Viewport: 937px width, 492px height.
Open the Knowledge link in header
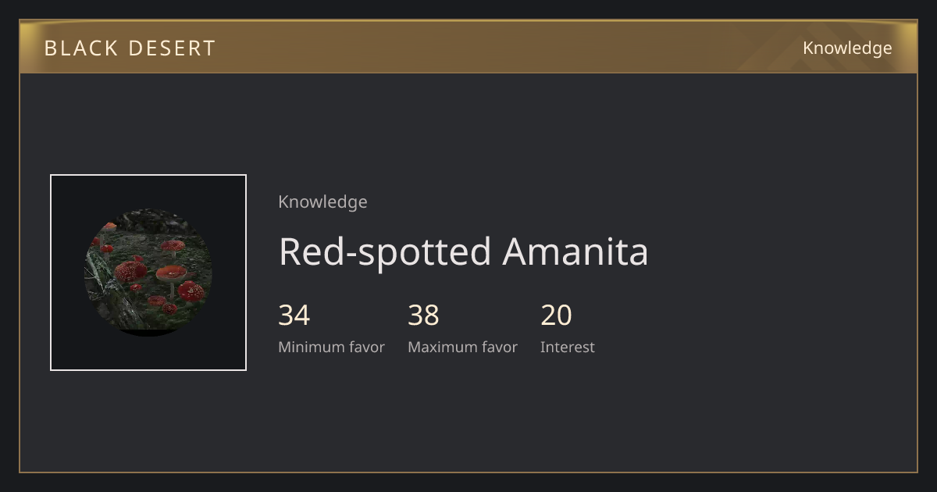(847, 48)
